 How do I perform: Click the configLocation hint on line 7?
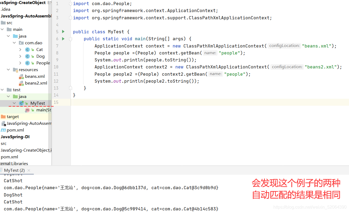[x=284, y=46]
